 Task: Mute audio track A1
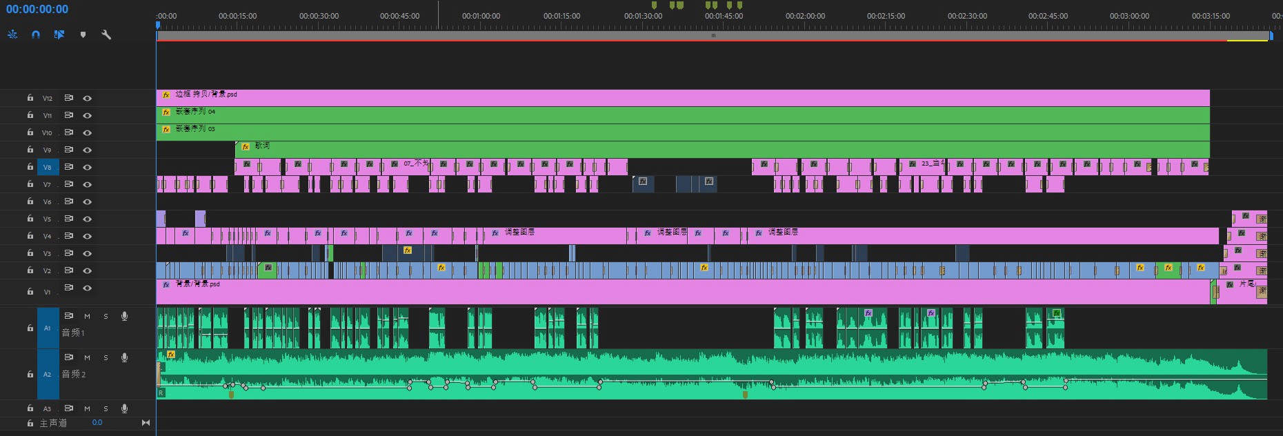click(x=87, y=316)
